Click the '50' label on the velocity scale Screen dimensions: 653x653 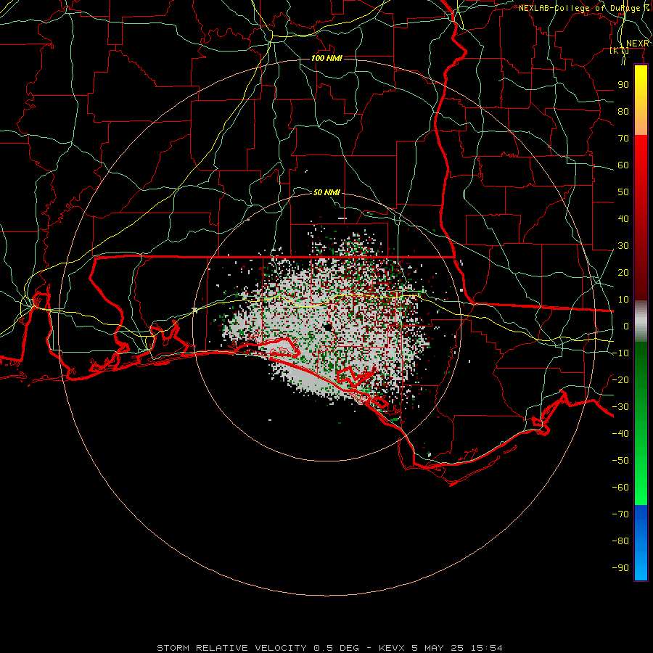pyautogui.click(x=623, y=192)
